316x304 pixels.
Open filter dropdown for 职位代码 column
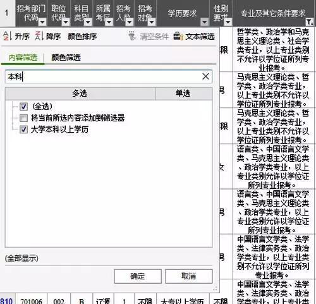[66, 22]
